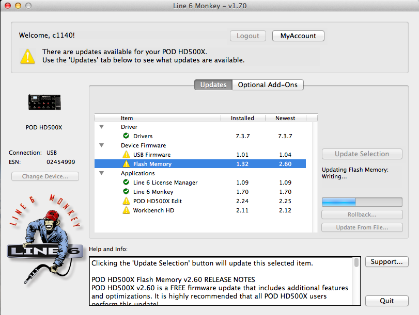Click the warning icon next to Workbench HD
The width and height of the screenshot is (419, 315).
point(126,210)
